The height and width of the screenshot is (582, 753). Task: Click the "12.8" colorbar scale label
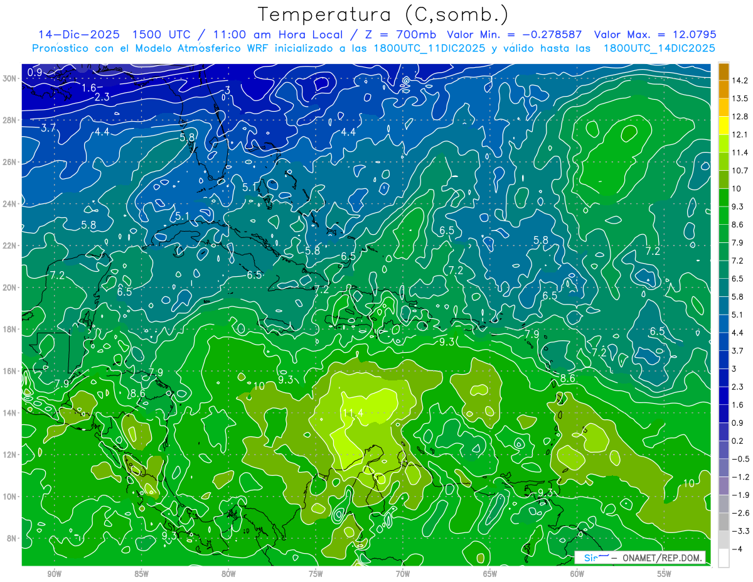741,117
